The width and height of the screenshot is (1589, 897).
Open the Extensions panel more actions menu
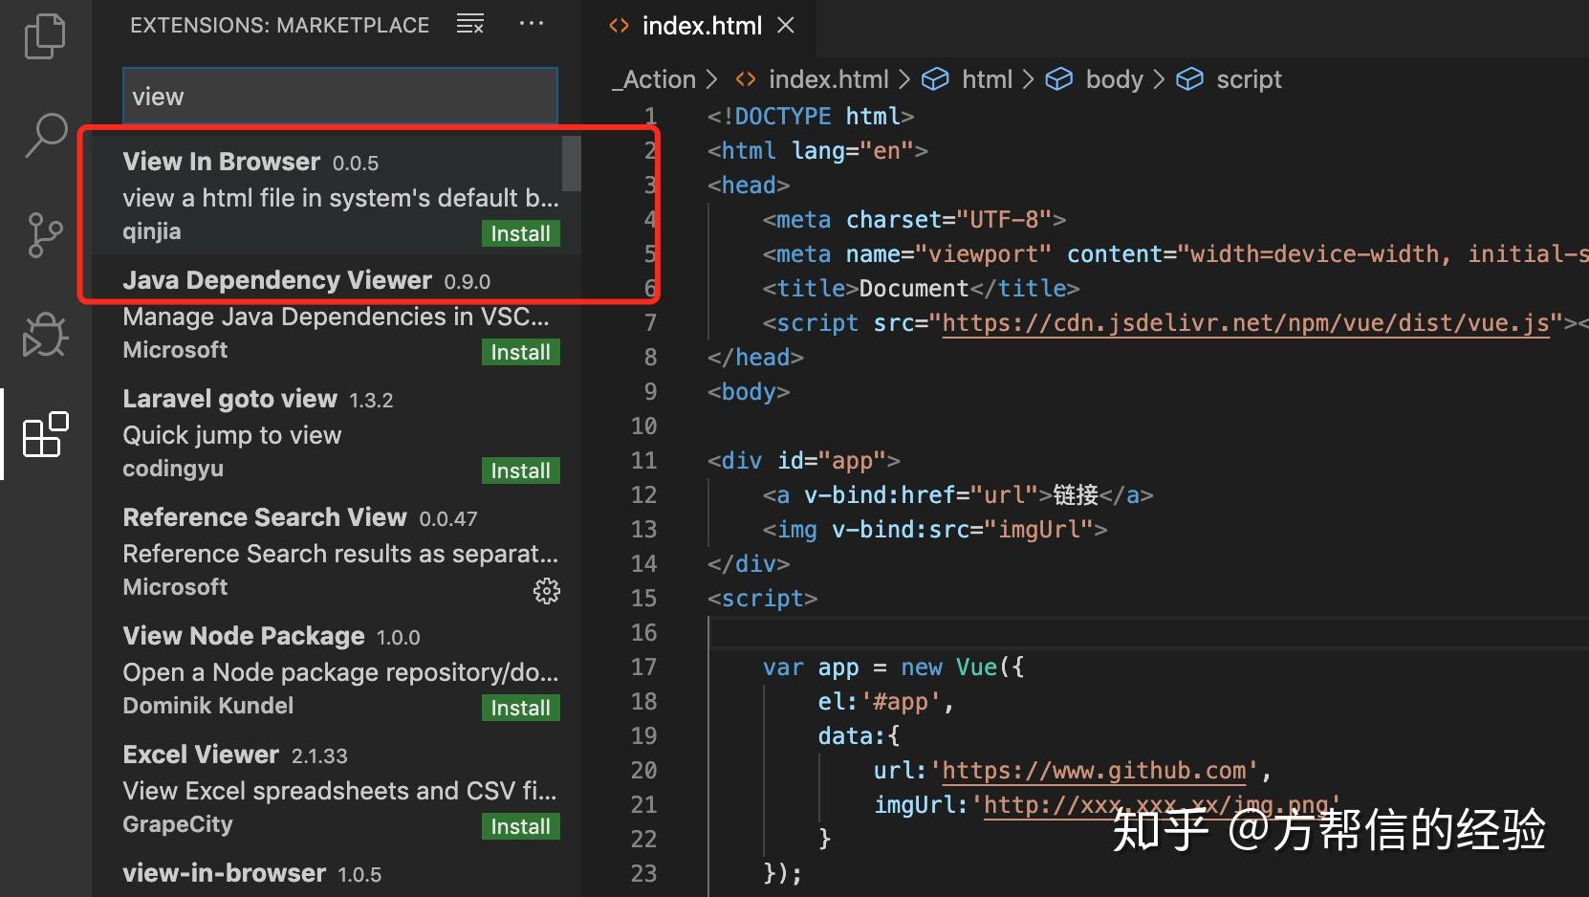[532, 23]
